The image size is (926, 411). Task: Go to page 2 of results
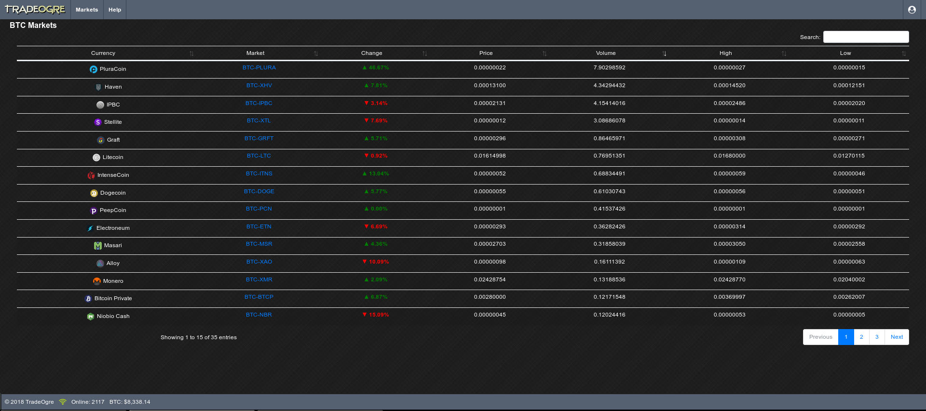click(x=861, y=337)
